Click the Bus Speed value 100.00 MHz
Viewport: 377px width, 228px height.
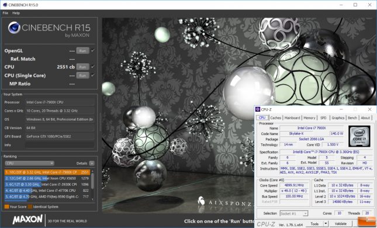[294, 196]
